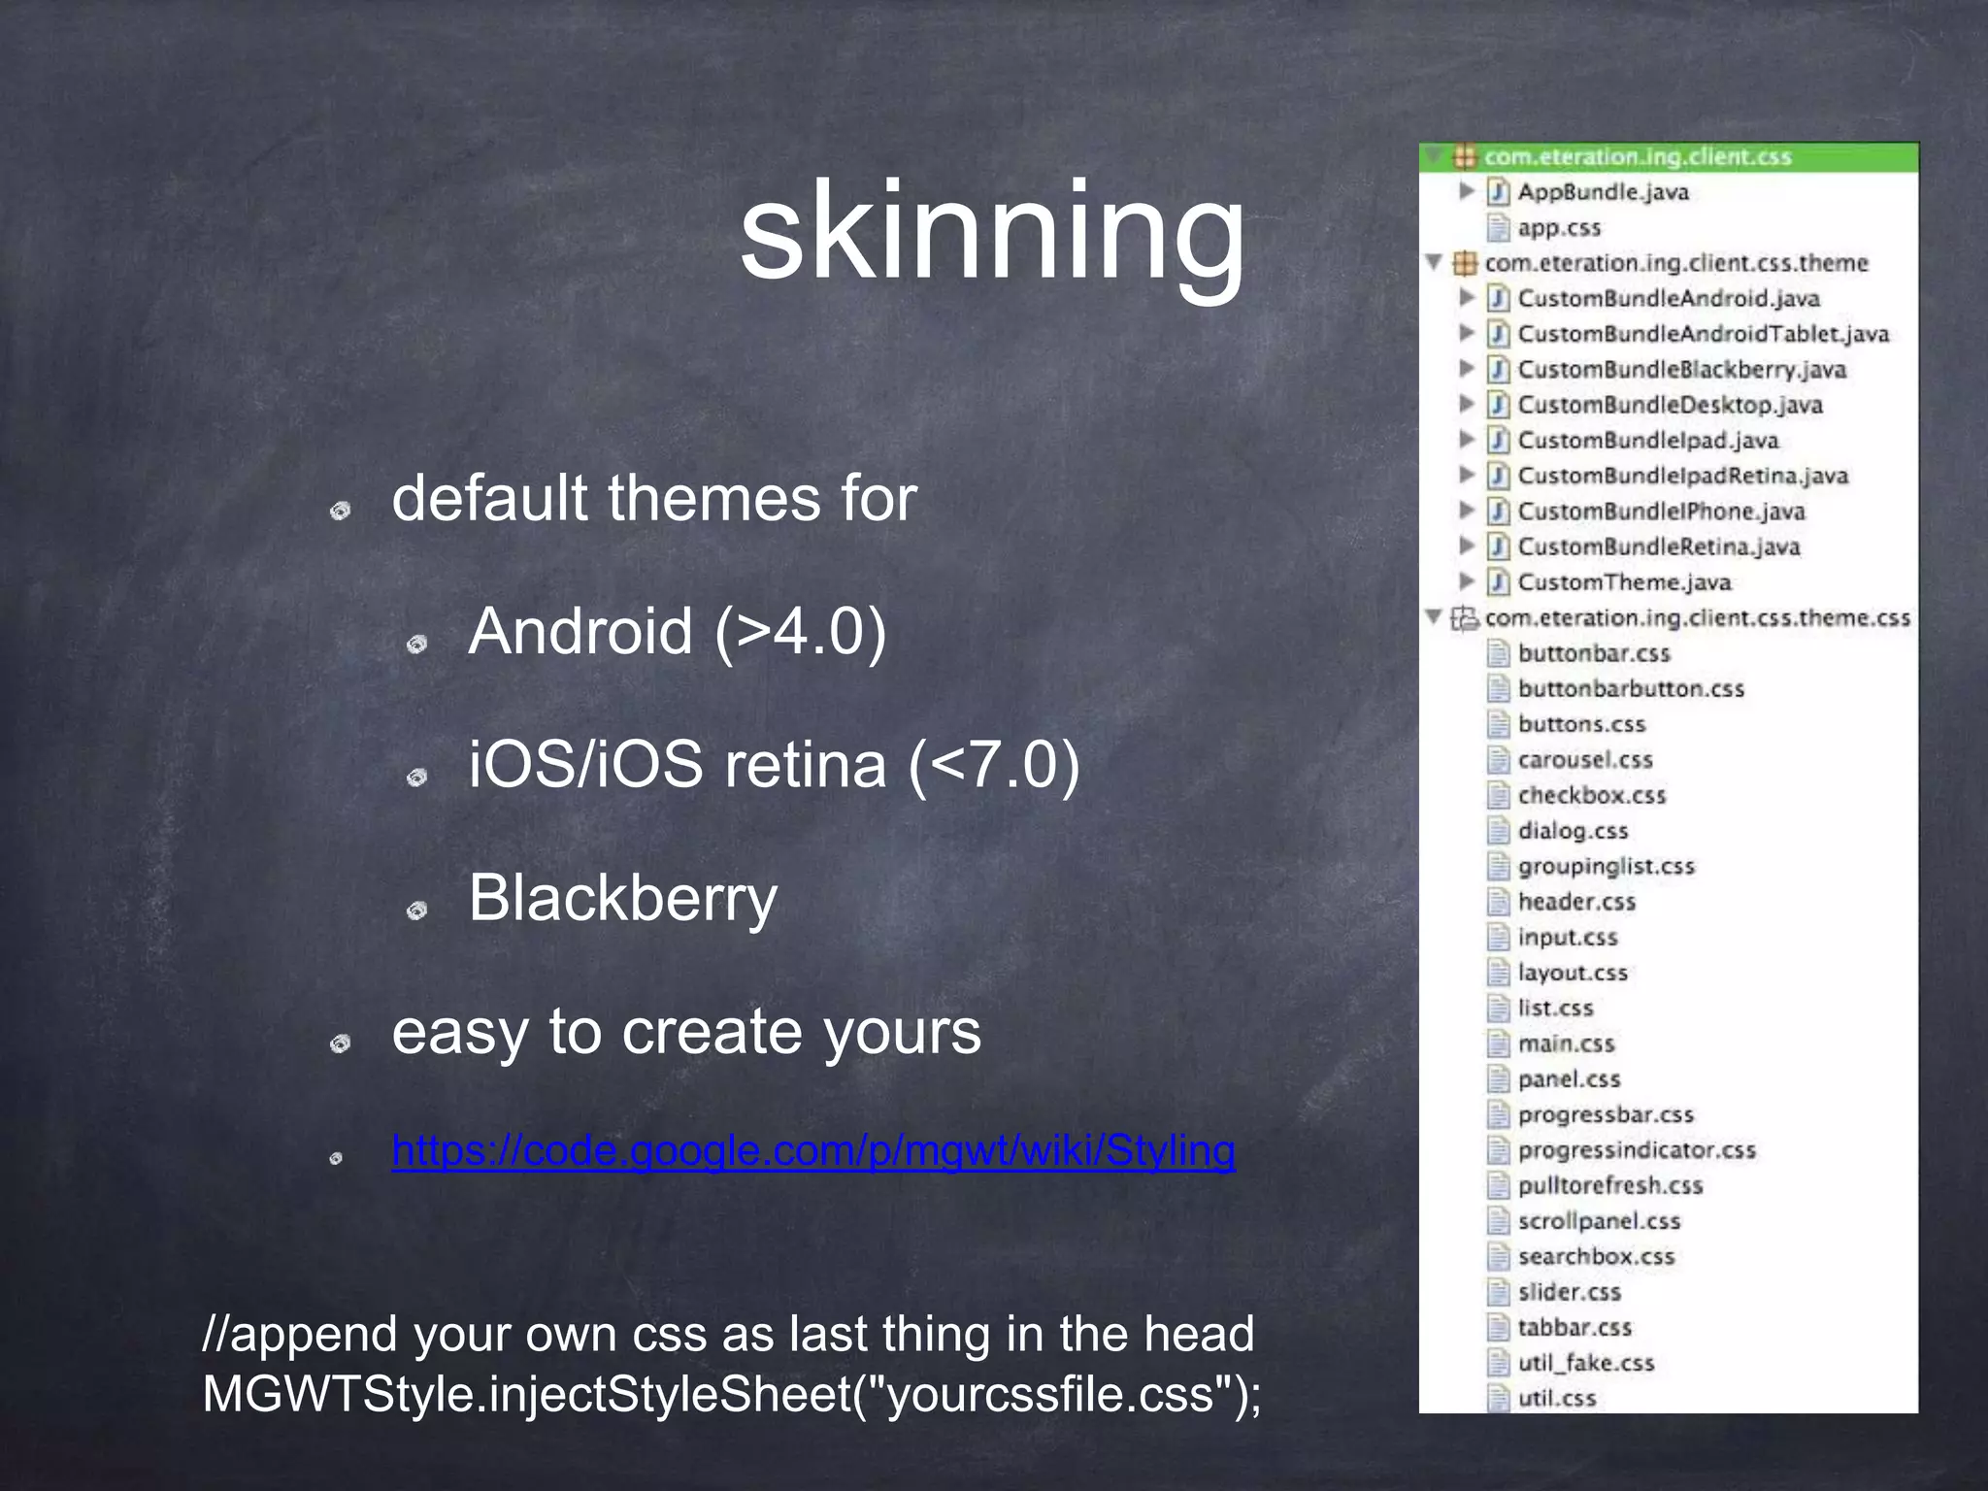This screenshot has width=1988, height=1491.
Task: Expand the AppBundle.java node
Action: (1467, 191)
